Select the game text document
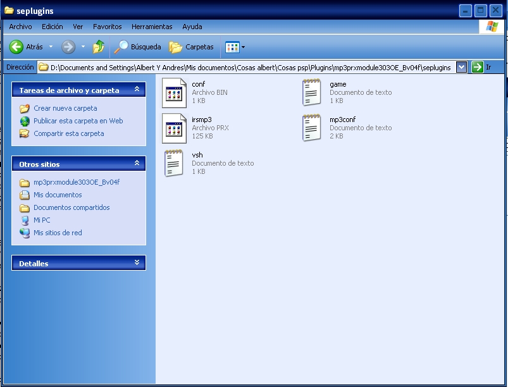The height and width of the screenshot is (387, 508). click(x=311, y=92)
